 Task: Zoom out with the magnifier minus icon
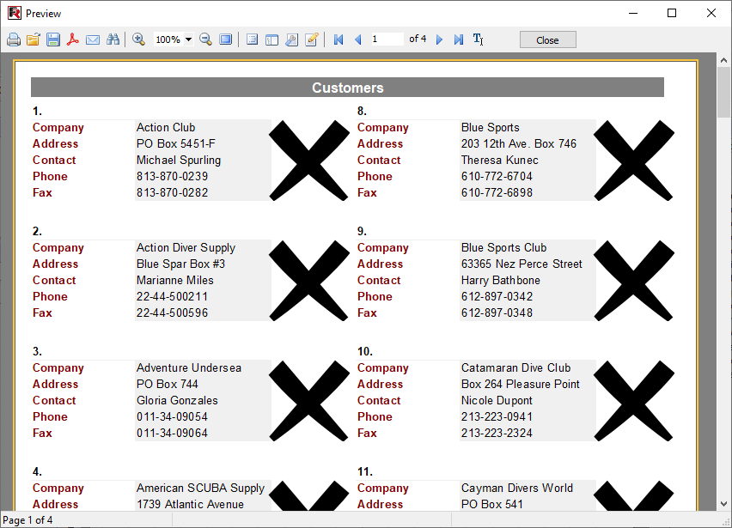pyautogui.click(x=206, y=39)
